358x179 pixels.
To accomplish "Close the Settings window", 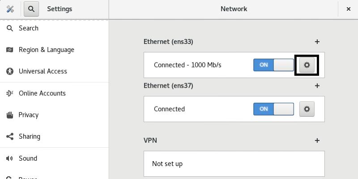I will tap(349, 9).
